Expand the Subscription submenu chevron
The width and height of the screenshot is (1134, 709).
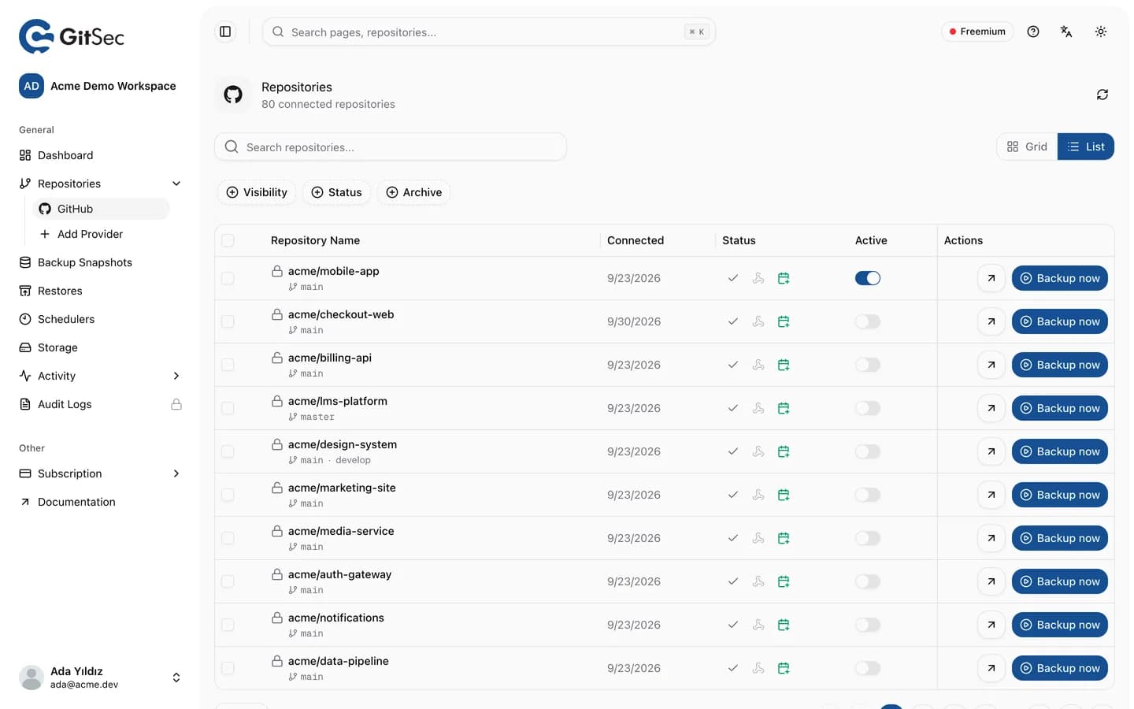click(176, 473)
